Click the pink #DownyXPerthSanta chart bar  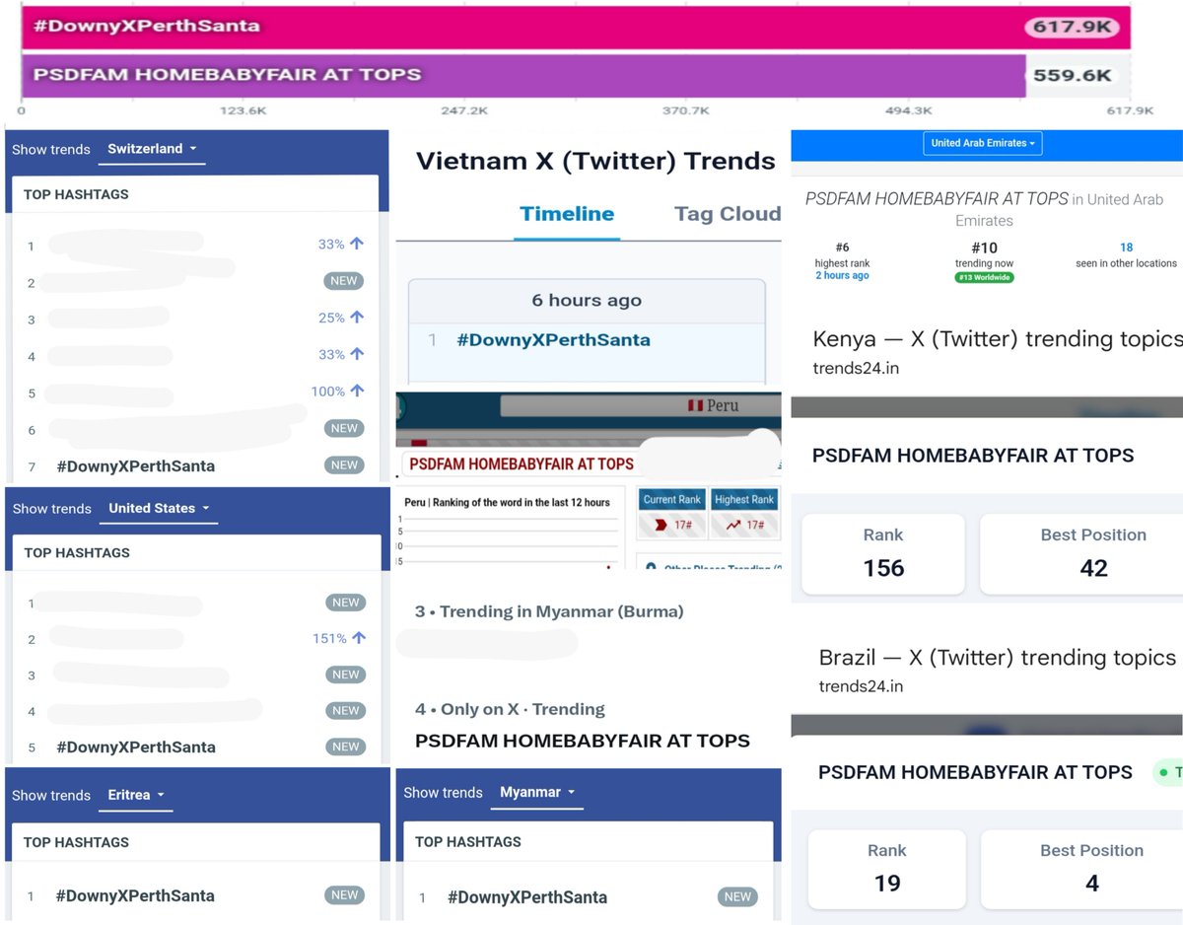[576, 27]
